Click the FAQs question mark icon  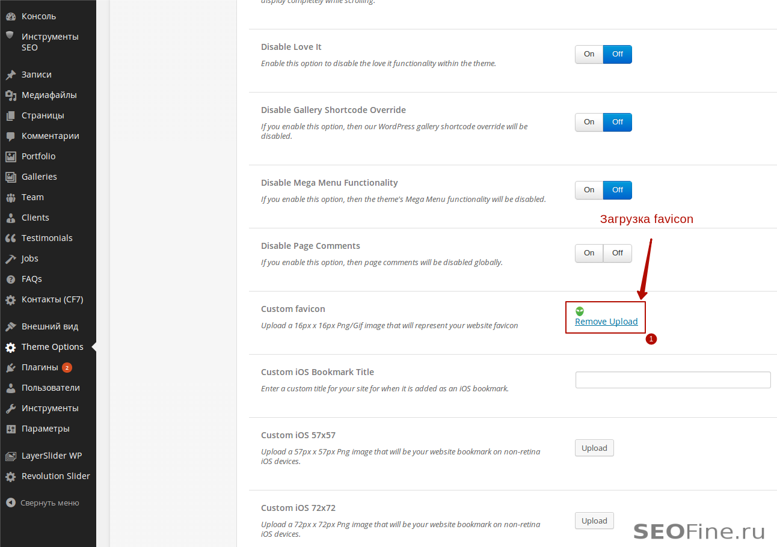click(11, 279)
